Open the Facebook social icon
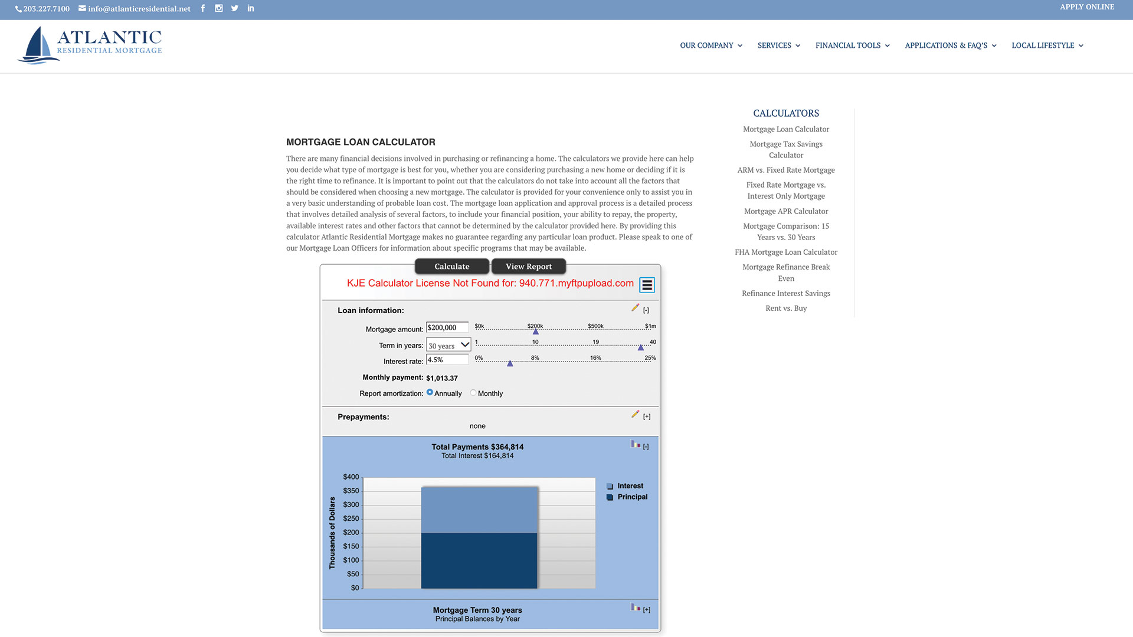The height and width of the screenshot is (637, 1133). [x=203, y=8]
